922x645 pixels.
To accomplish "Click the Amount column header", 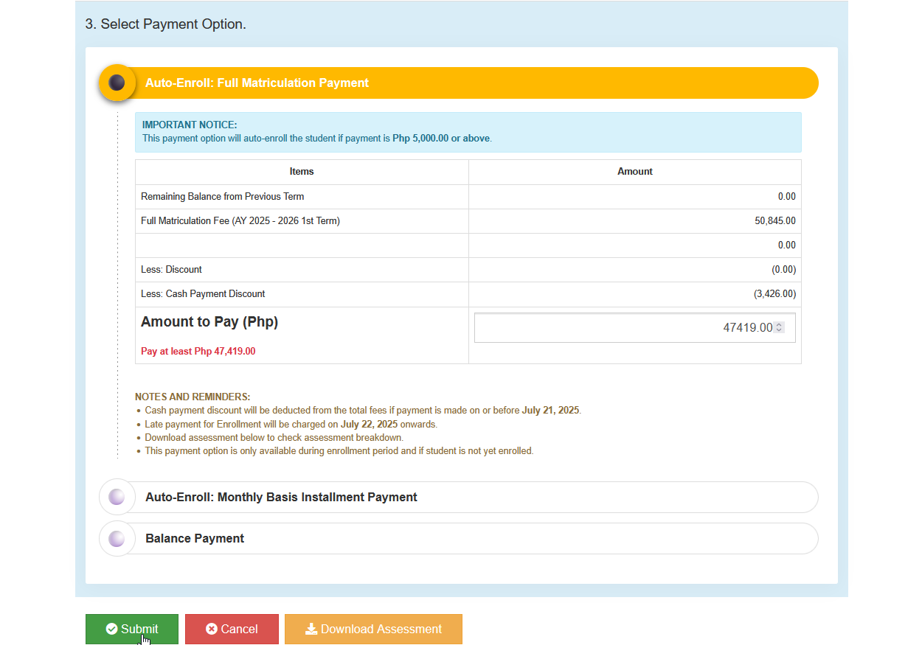I will click(x=635, y=172).
